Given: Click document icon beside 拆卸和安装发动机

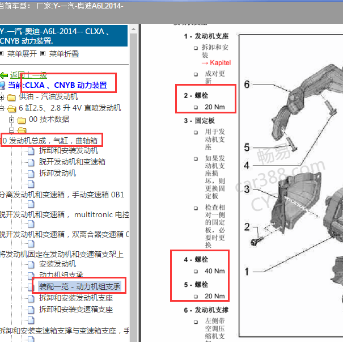Looking at the screenshot, I should coord(31,151).
